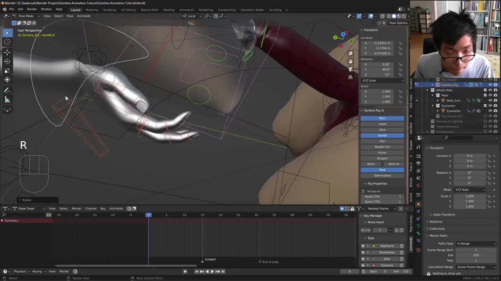This screenshot has width=501, height=281.
Task: Pick the Scale tool
Action: tap(7, 71)
